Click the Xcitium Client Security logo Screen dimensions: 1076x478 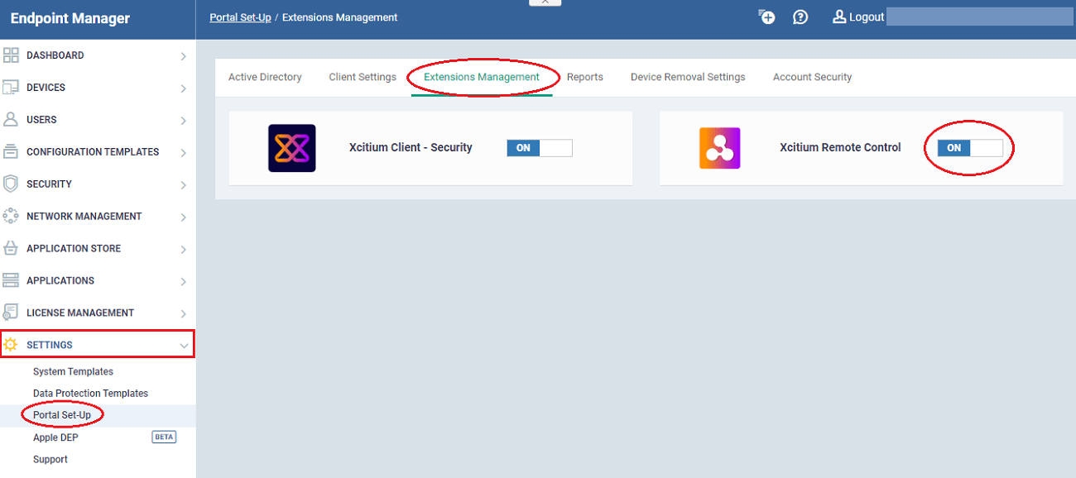(292, 148)
